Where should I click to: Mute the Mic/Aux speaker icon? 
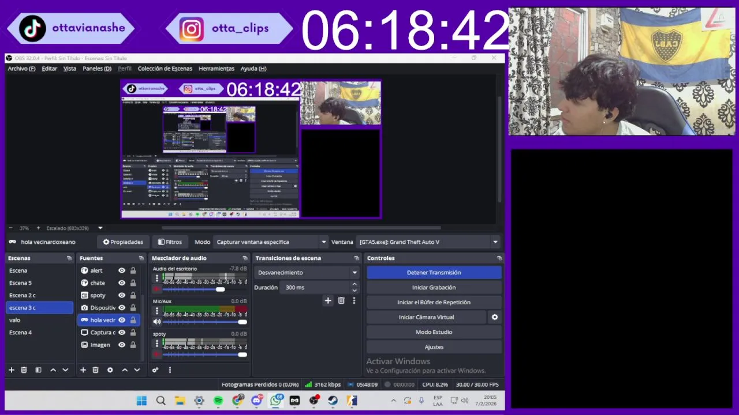(x=156, y=322)
